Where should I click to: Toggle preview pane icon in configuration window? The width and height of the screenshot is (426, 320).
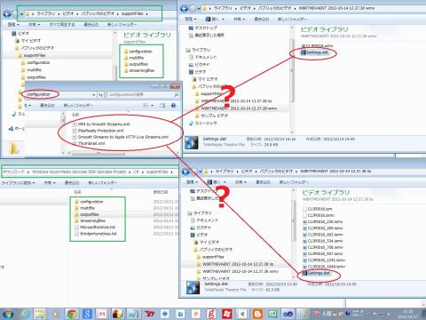162,105
